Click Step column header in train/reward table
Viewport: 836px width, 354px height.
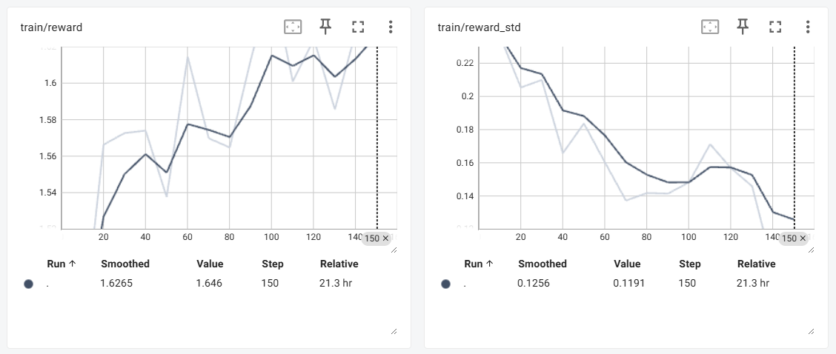tap(273, 264)
